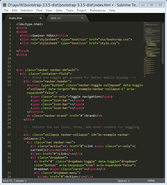
Task: Open the Find menu
Action: click(x=39, y=11)
